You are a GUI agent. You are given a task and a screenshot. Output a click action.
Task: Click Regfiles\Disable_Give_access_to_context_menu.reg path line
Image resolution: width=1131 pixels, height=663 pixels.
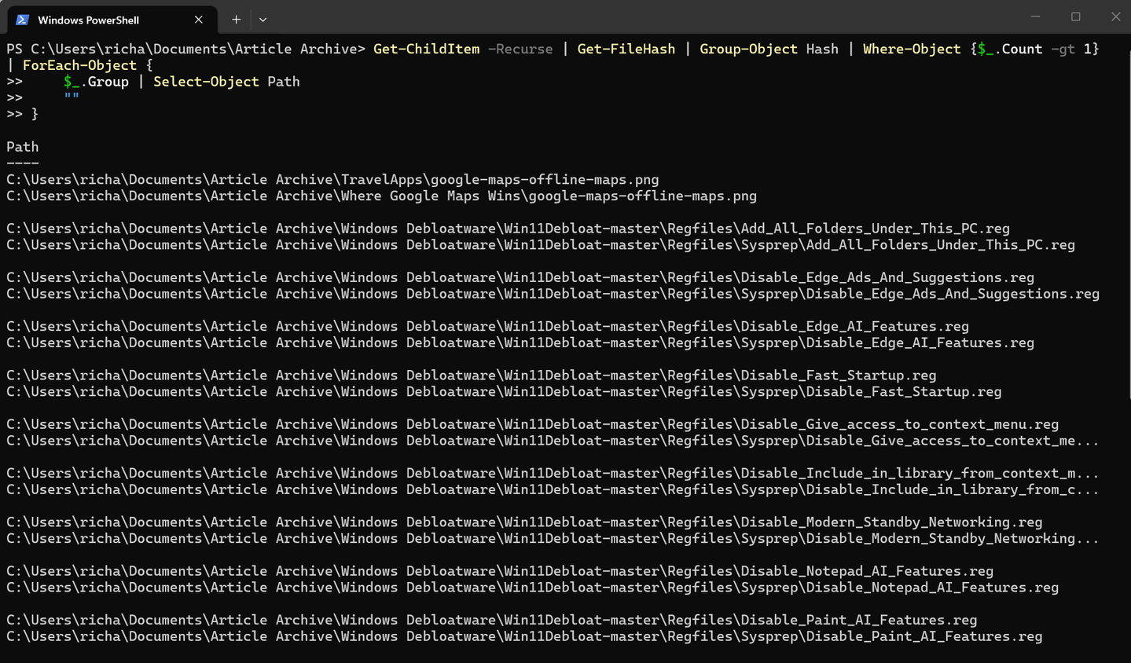pyautogui.click(x=532, y=424)
